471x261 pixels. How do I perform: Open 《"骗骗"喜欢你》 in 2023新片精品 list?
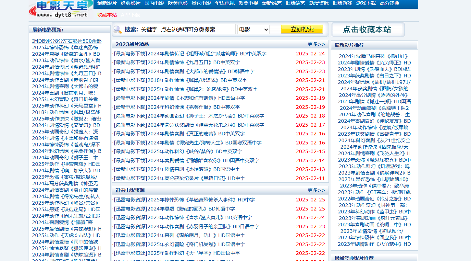point(203,160)
